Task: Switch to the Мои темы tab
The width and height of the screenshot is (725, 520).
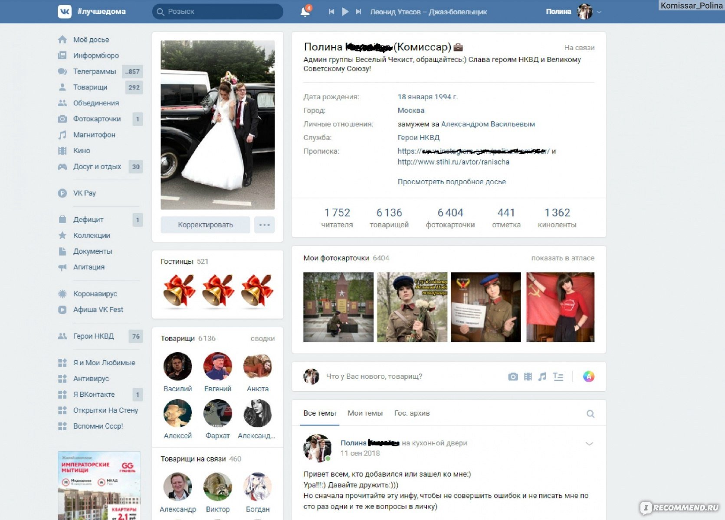Action: 365,413
